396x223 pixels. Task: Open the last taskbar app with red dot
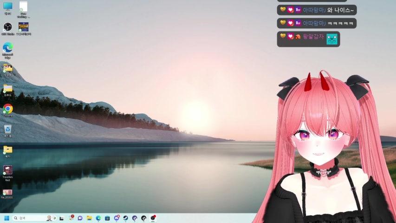(153, 218)
